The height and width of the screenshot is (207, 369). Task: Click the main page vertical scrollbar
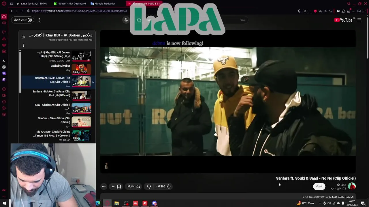[x=367, y=37]
